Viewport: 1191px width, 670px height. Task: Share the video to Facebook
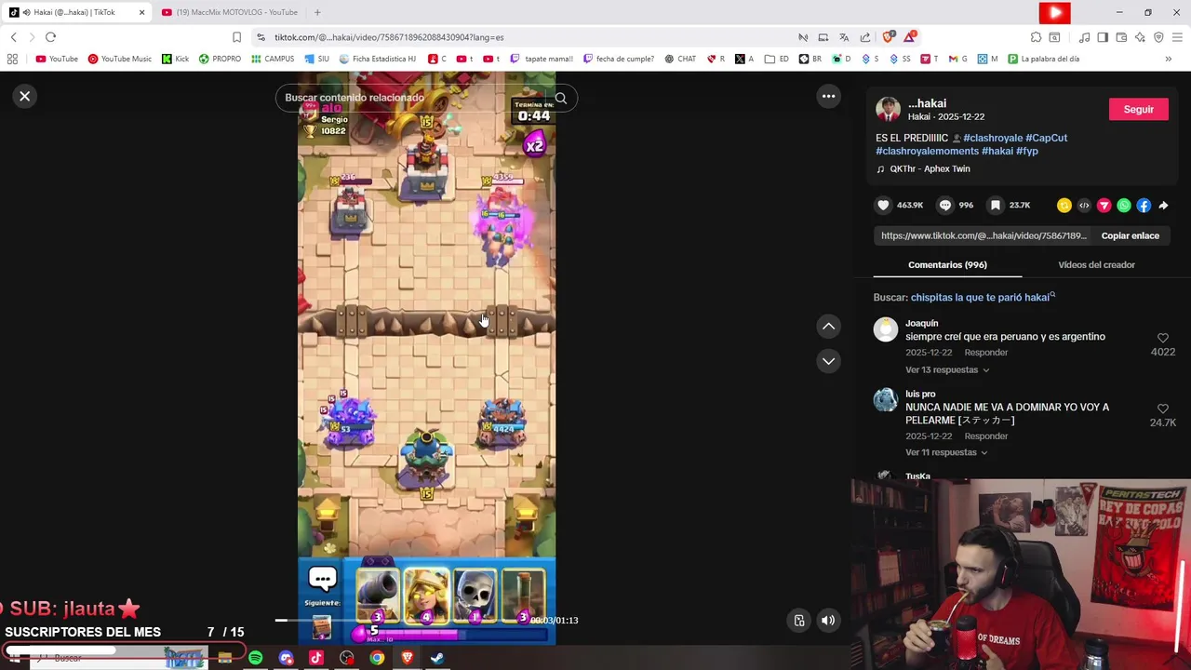click(1144, 205)
